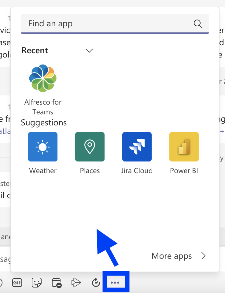The height and width of the screenshot is (293, 225).
Task: Open the Places app
Action: point(90,147)
